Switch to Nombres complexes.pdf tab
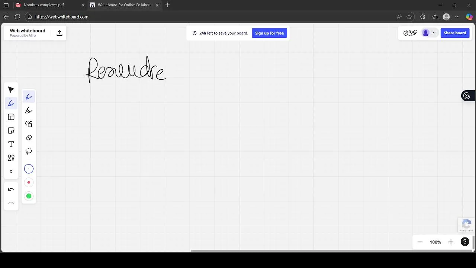The height and width of the screenshot is (268, 476). (49, 5)
